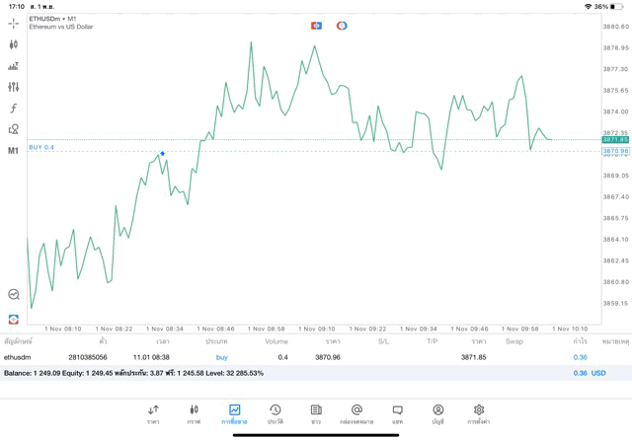Open the News (ข่าว) tab

[x=316, y=413]
